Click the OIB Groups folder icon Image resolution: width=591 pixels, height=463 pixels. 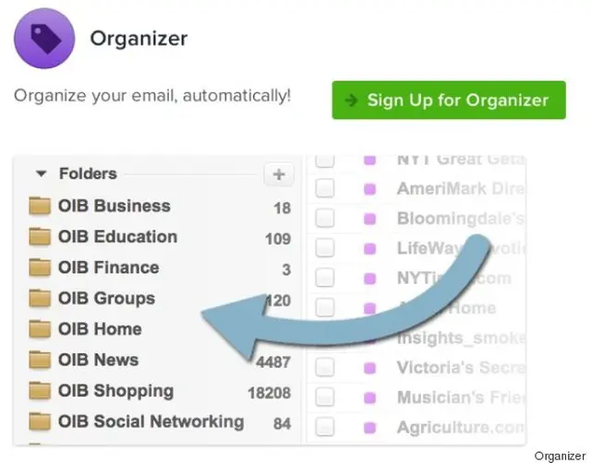pos(40,299)
